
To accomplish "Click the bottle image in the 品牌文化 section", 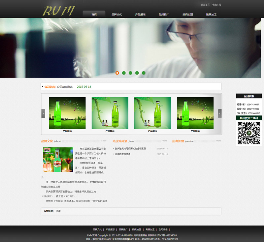I will 58,160.
